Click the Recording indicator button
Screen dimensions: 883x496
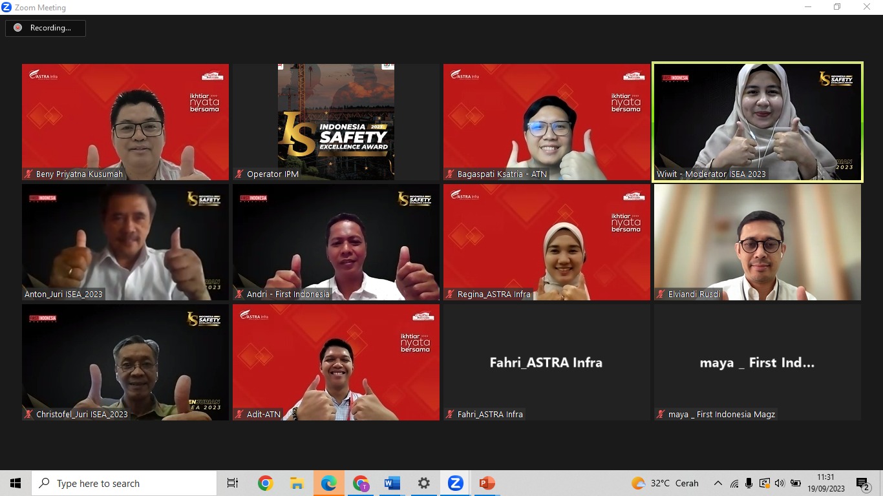coord(45,28)
